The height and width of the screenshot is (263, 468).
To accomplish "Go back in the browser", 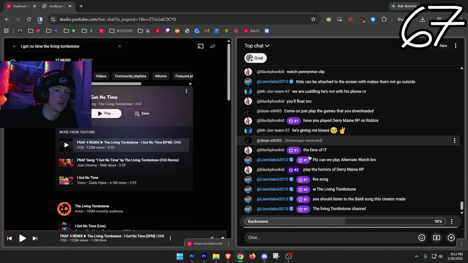I will pos(7,19).
